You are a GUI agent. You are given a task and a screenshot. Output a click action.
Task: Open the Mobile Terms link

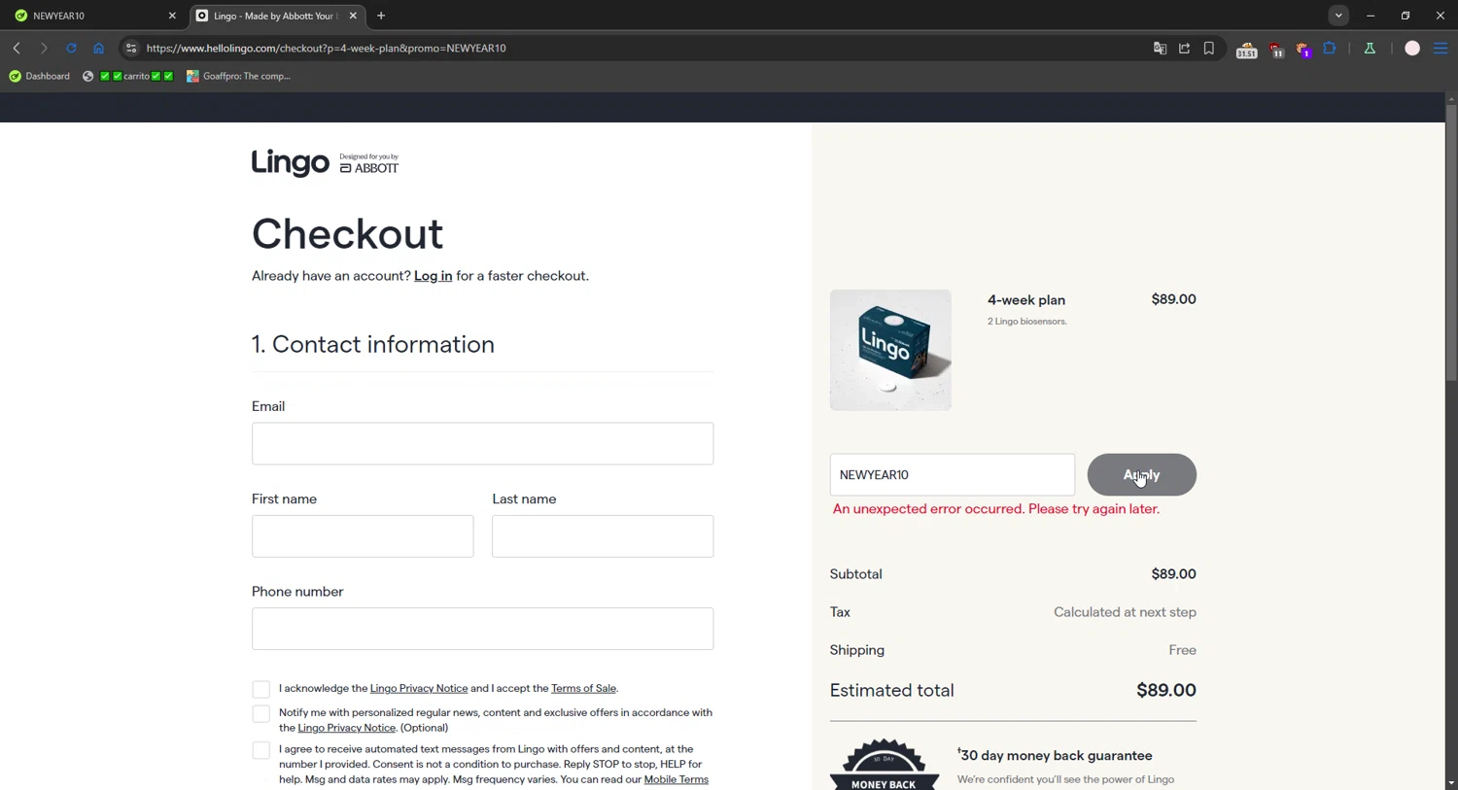(676, 779)
